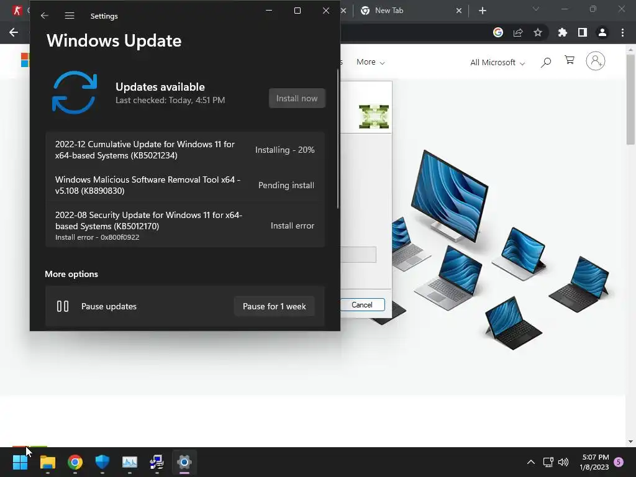Click the blue Windows Update sync icon
Image resolution: width=636 pixels, height=477 pixels.
tap(75, 93)
